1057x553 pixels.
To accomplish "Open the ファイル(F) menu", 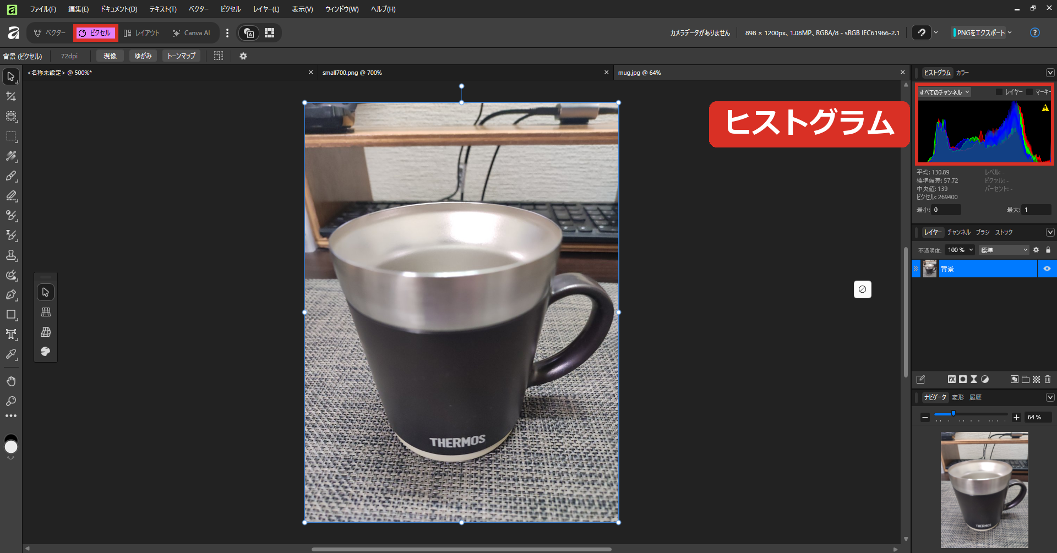I will coord(43,9).
